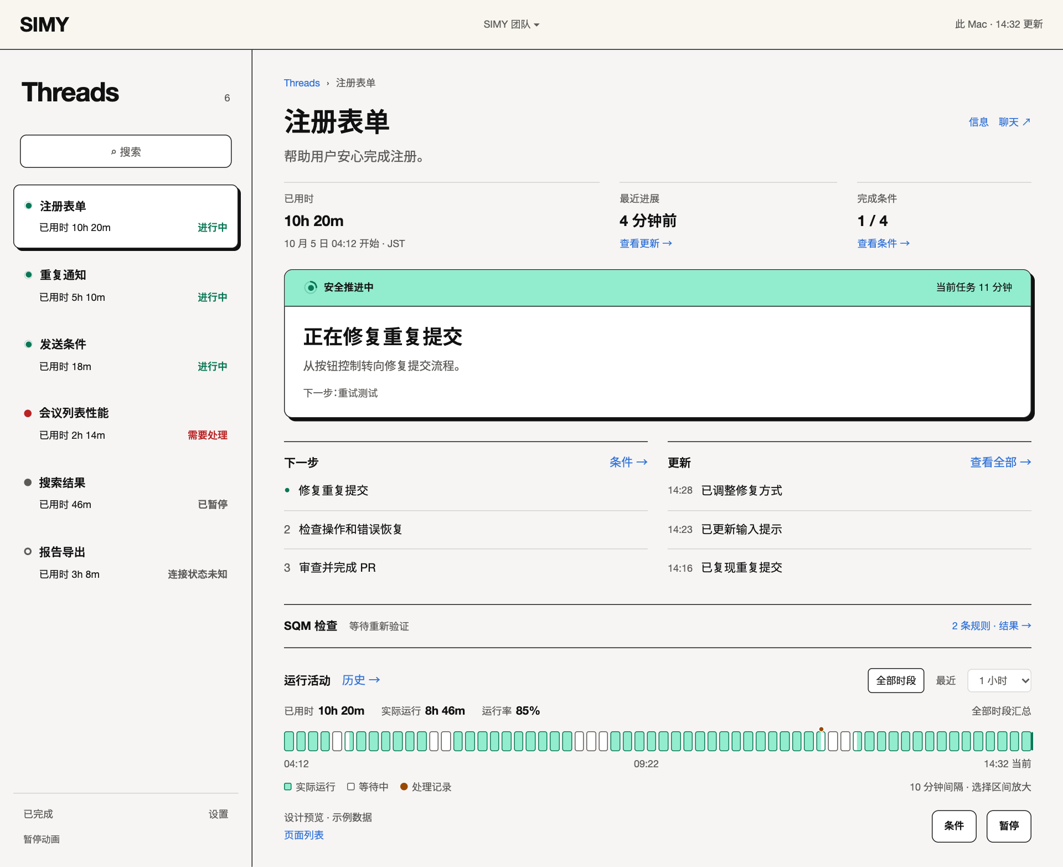Click the 下一步:重试测试 text

340,393
